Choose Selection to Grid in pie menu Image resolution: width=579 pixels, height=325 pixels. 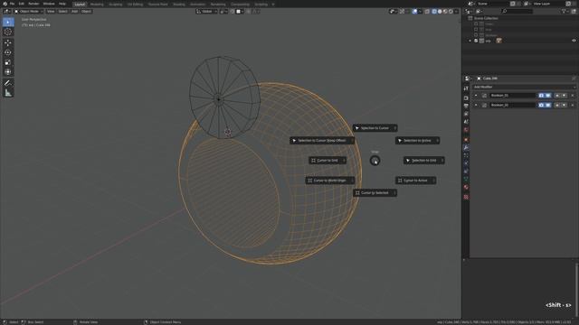pos(424,161)
